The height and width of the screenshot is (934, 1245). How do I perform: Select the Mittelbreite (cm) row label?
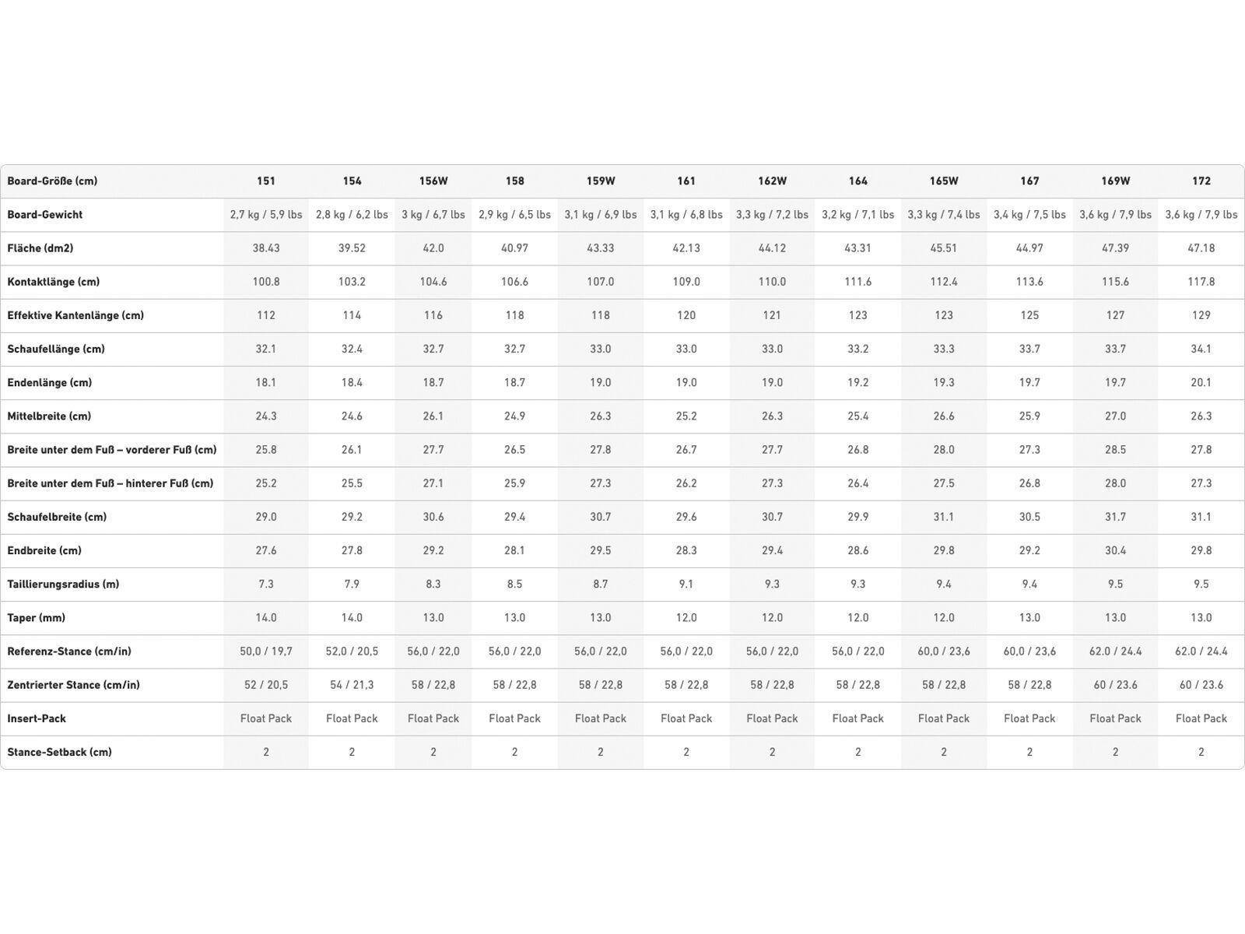49,416
